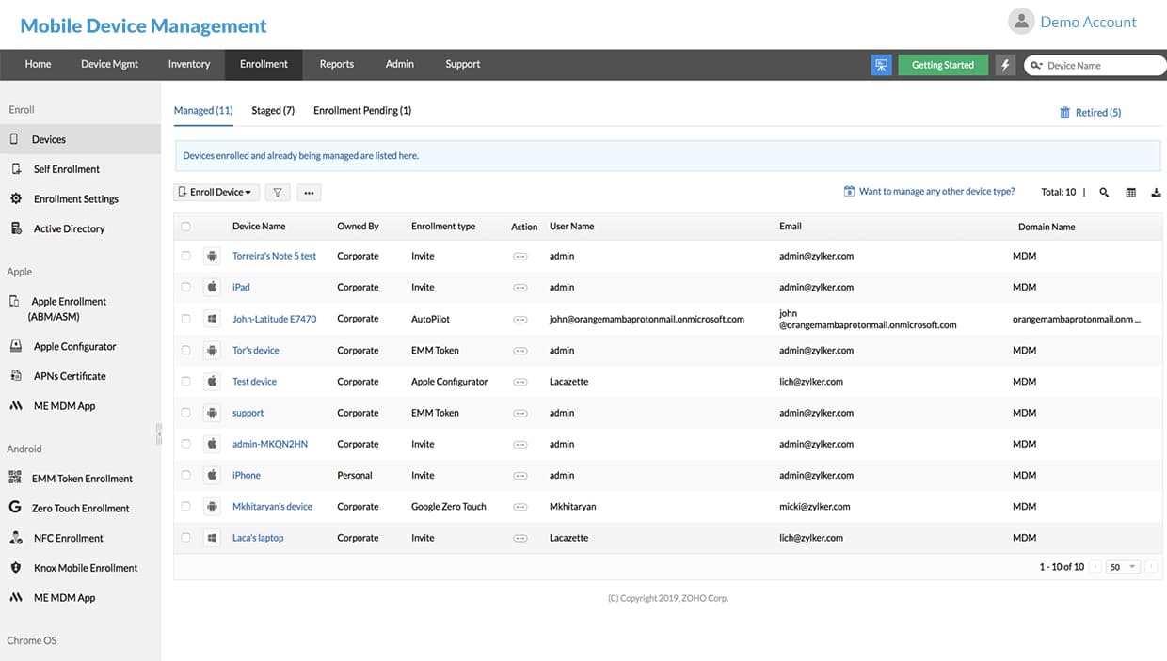The width and height of the screenshot is (1167, 661).
Task: Click the Zero Touch Enrollment Google icon
Action: (x=15, y=508)
